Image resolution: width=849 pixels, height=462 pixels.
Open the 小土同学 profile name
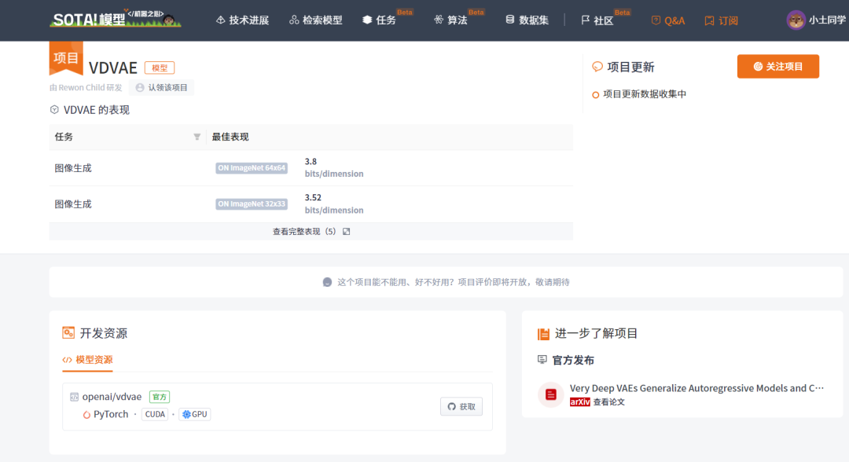coord(827,20)
